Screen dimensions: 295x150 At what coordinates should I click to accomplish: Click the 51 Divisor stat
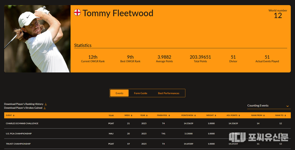tap(233, 59)
